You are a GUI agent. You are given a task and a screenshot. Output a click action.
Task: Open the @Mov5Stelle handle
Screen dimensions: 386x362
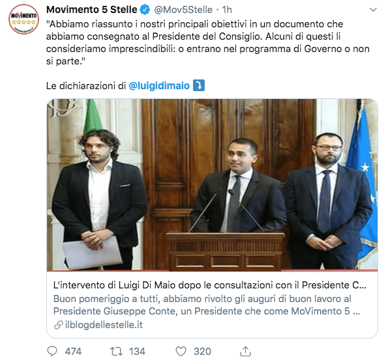pos(183,10)
